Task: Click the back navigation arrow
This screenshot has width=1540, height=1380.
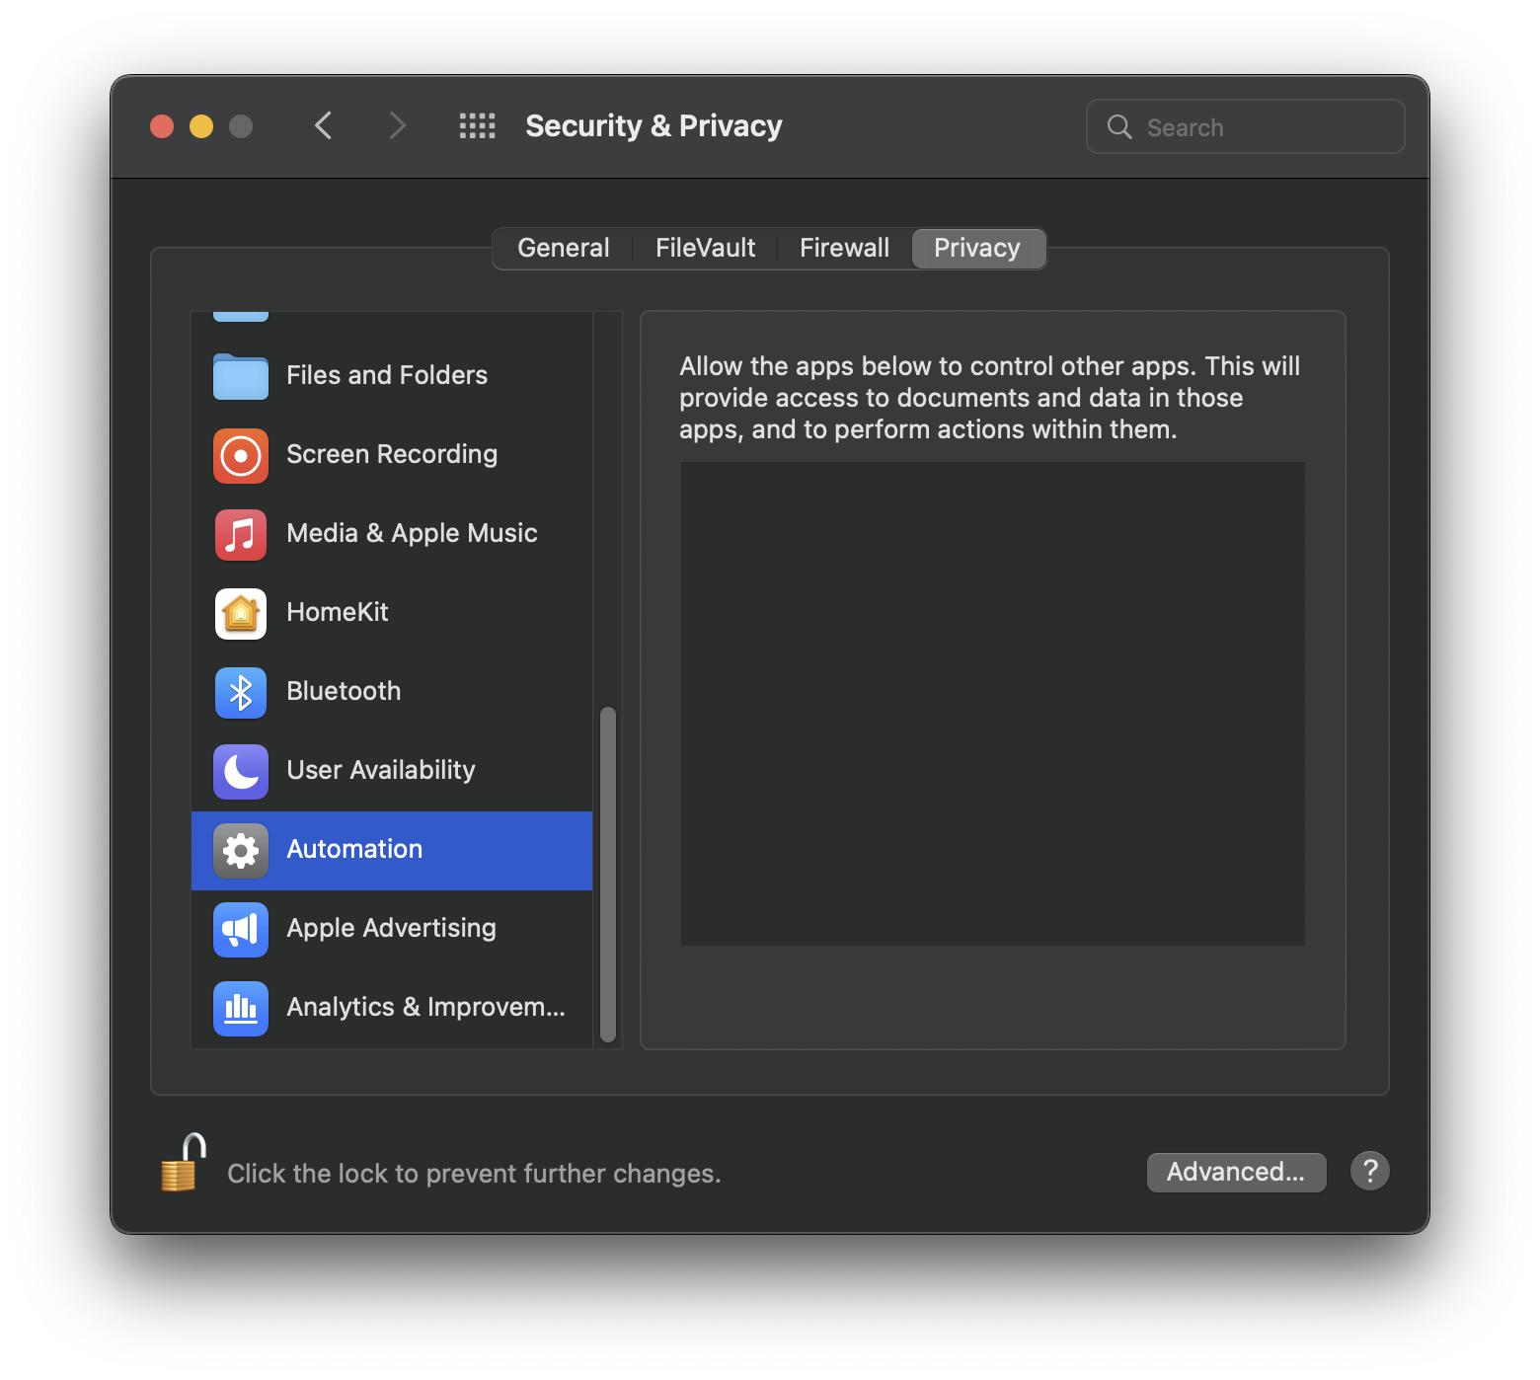Action: (323, 125)
